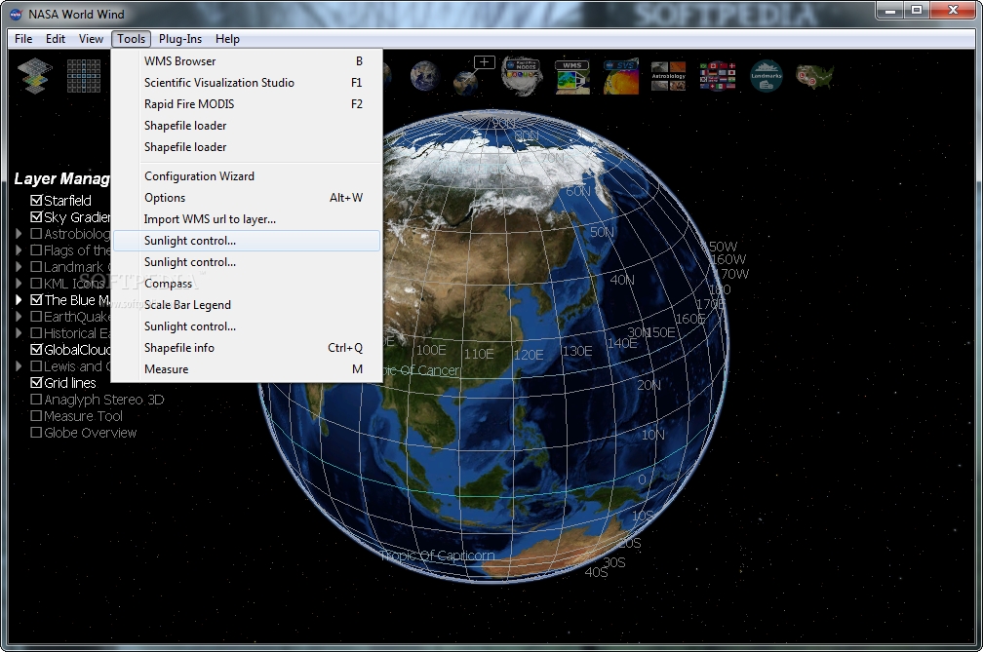Click the NASA logo in title bar
This screenshot has width=983, height=652.
coord(16,14)
